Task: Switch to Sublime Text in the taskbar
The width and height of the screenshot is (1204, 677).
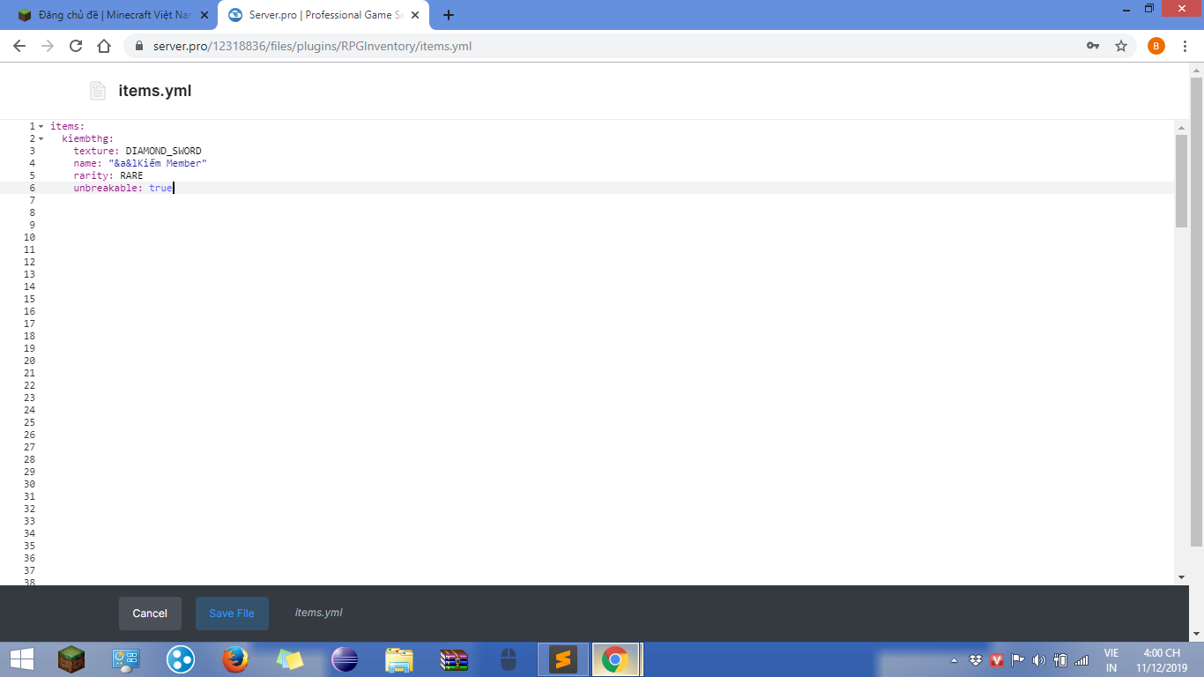Action: click(x=563, y=659)
